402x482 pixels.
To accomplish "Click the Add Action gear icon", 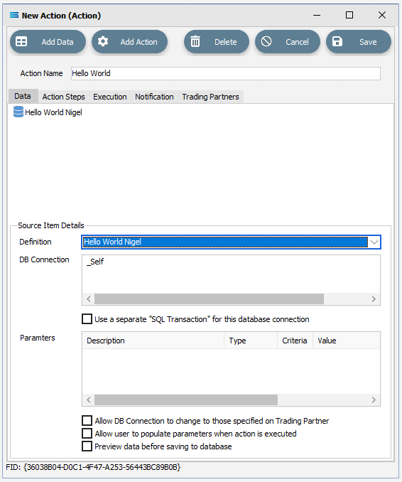I will [x=103, y=41].
